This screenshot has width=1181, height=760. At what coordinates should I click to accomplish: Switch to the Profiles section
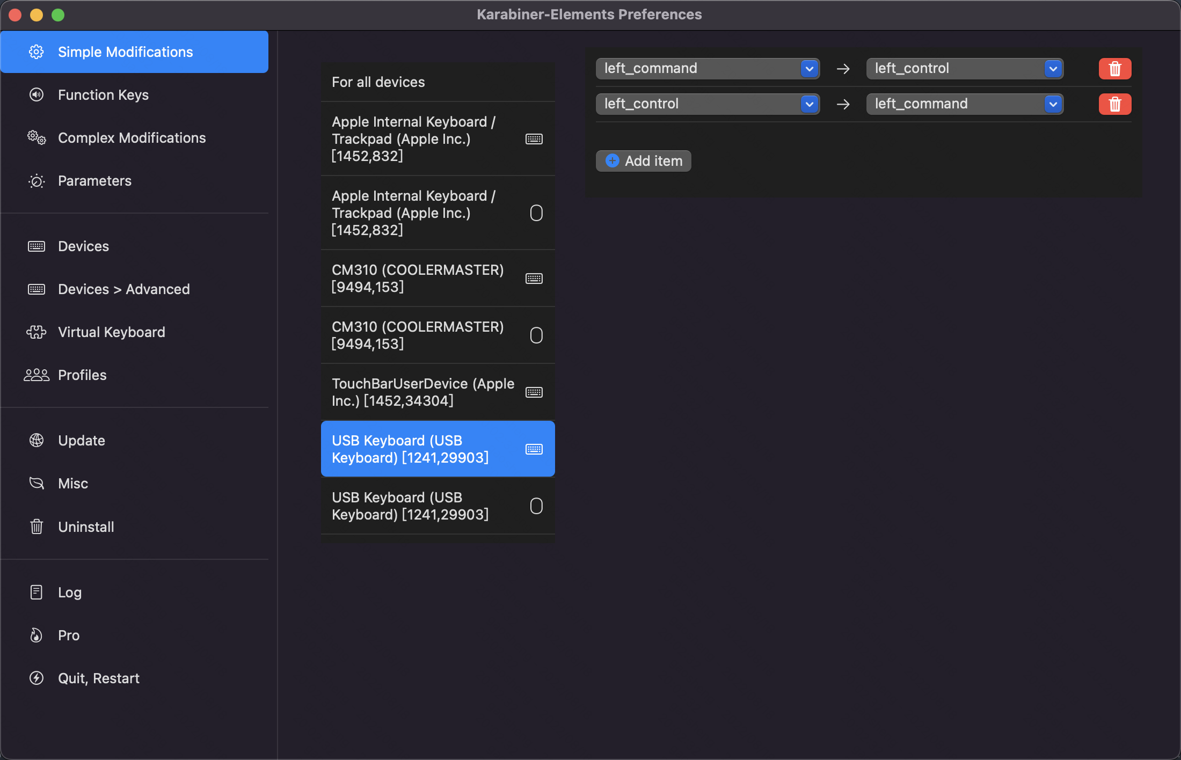pyautogui.click(x=134, y=375)
